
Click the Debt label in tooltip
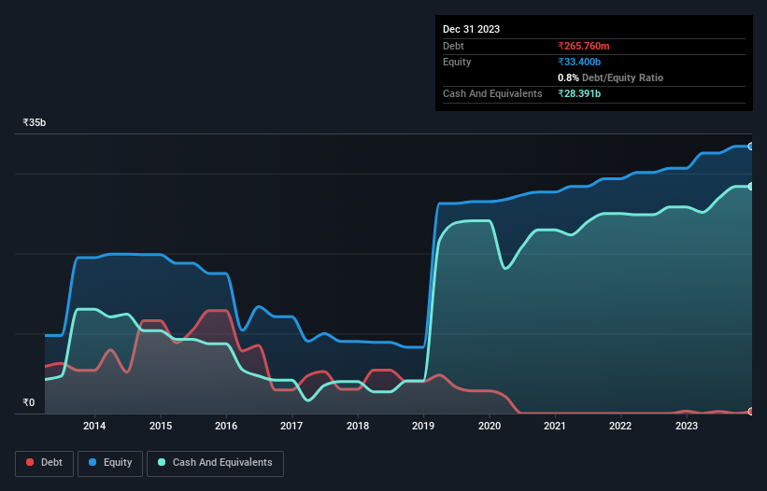453,46
